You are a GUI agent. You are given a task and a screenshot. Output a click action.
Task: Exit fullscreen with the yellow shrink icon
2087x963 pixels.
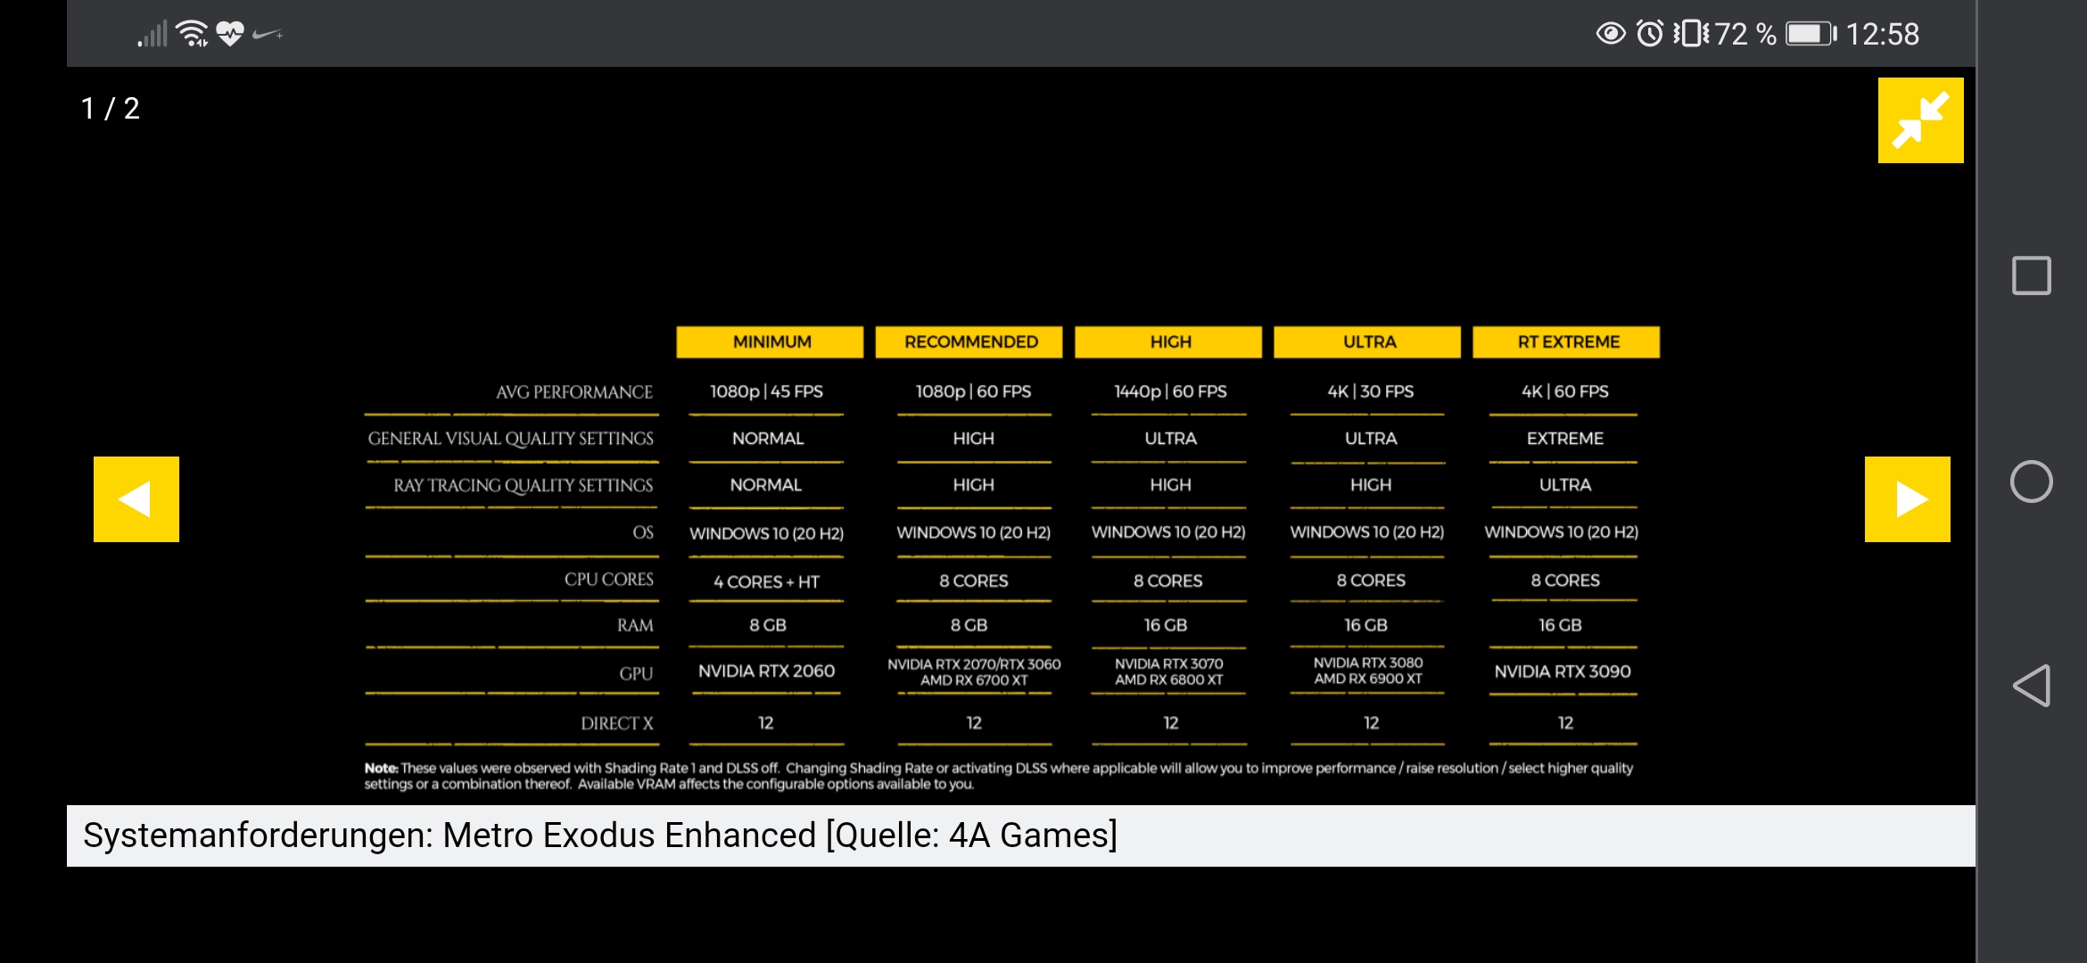pos(1920,120)
